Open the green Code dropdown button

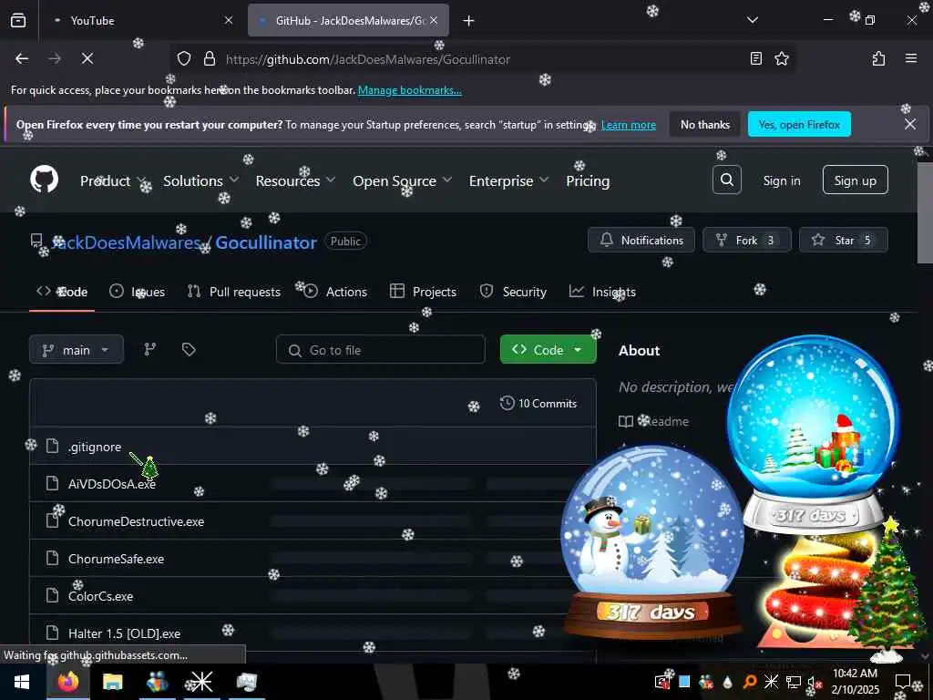[548, 349]
